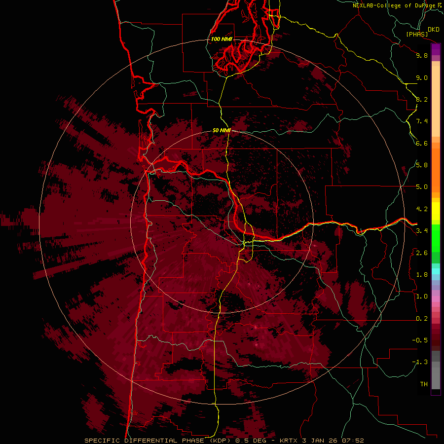Screen dimensions: 444x444
Task: Click the 6.6 scale value
Action: (422, 143)
